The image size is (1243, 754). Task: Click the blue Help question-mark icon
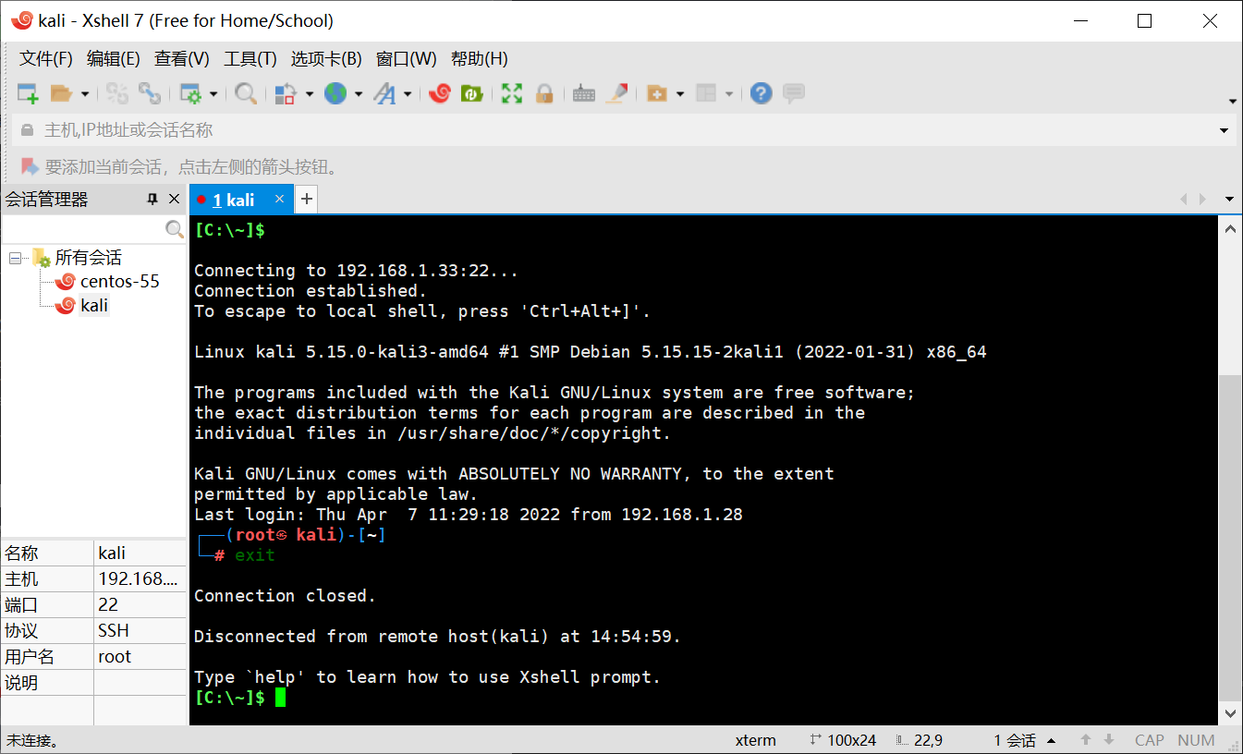(761, 93)
